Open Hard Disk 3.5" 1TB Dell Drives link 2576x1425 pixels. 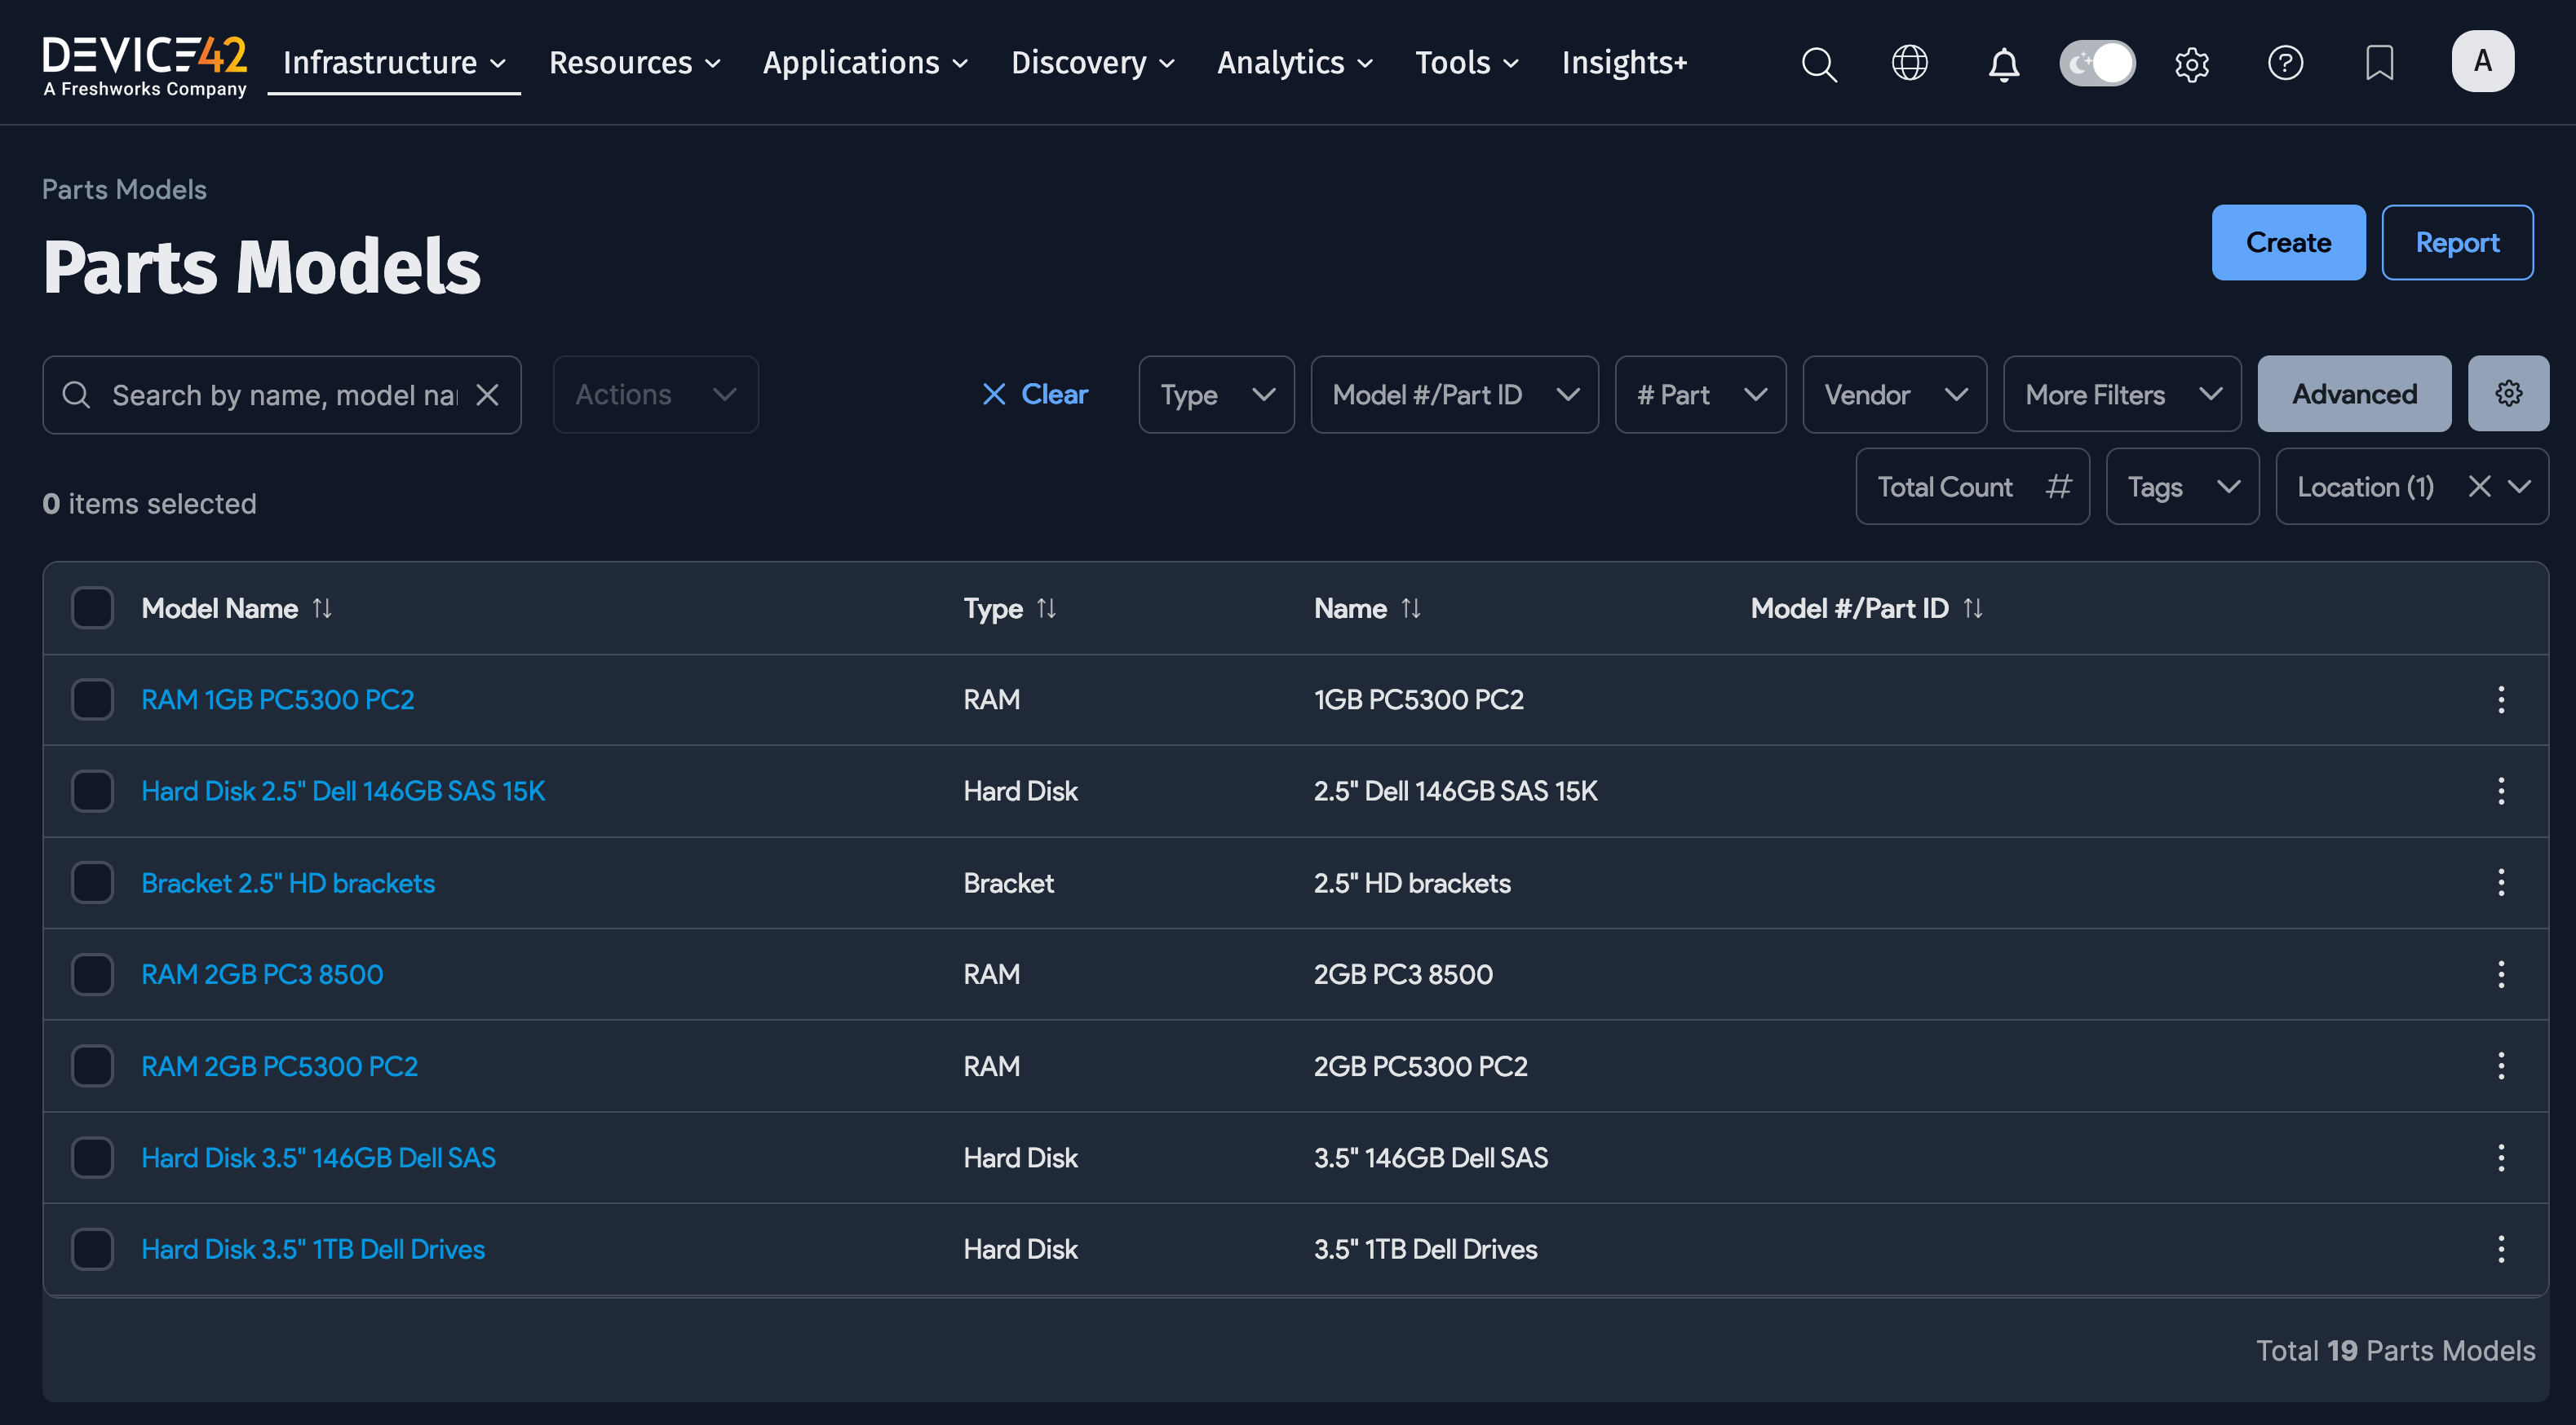pos(312,1249)
